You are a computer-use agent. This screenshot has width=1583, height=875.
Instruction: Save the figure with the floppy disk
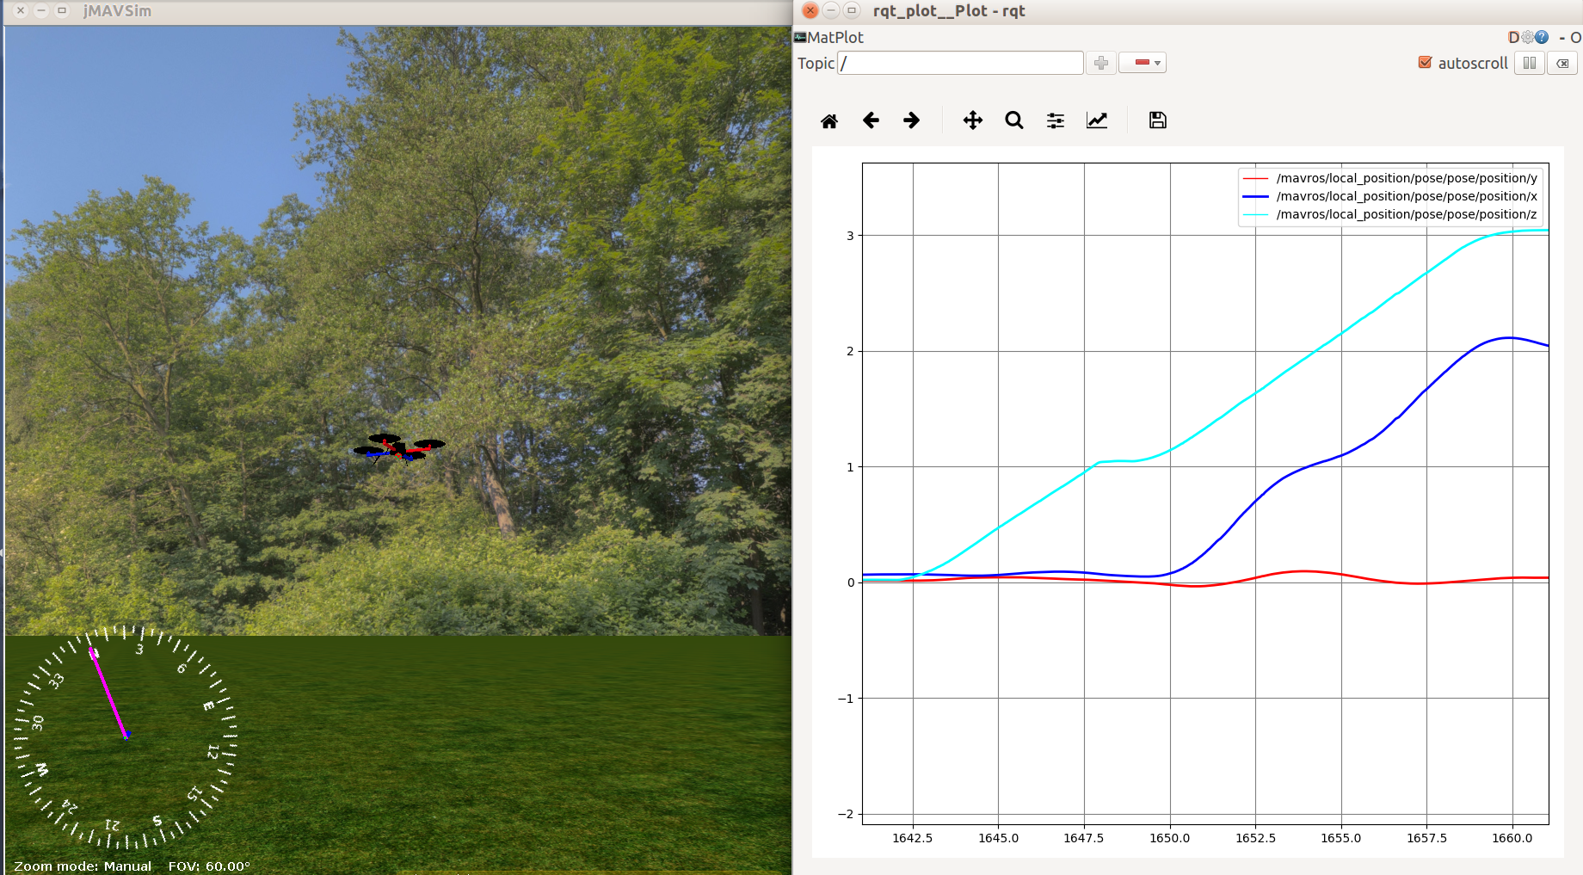point(1158,120)
